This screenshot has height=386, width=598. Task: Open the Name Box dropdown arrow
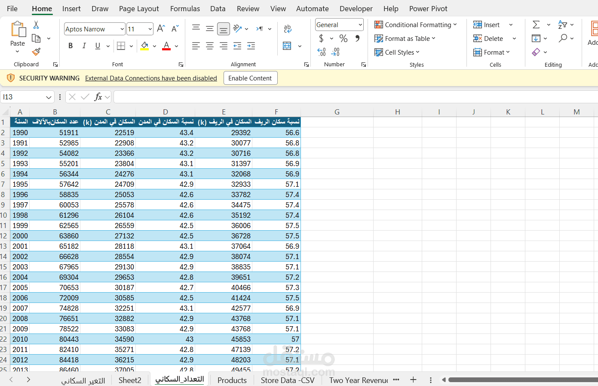49,97
